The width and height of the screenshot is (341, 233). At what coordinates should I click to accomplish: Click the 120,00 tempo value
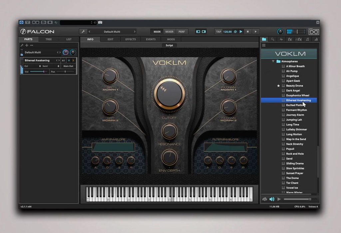tap(227, 32)
